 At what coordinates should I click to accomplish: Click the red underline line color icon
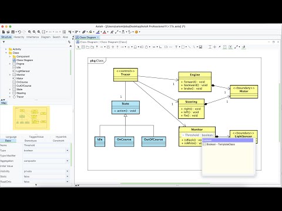pos(105,32)
